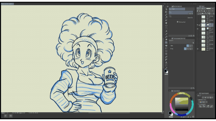Open the Expression color dropdown
This screenshot has height=121, width=216.
pos(204,102)
